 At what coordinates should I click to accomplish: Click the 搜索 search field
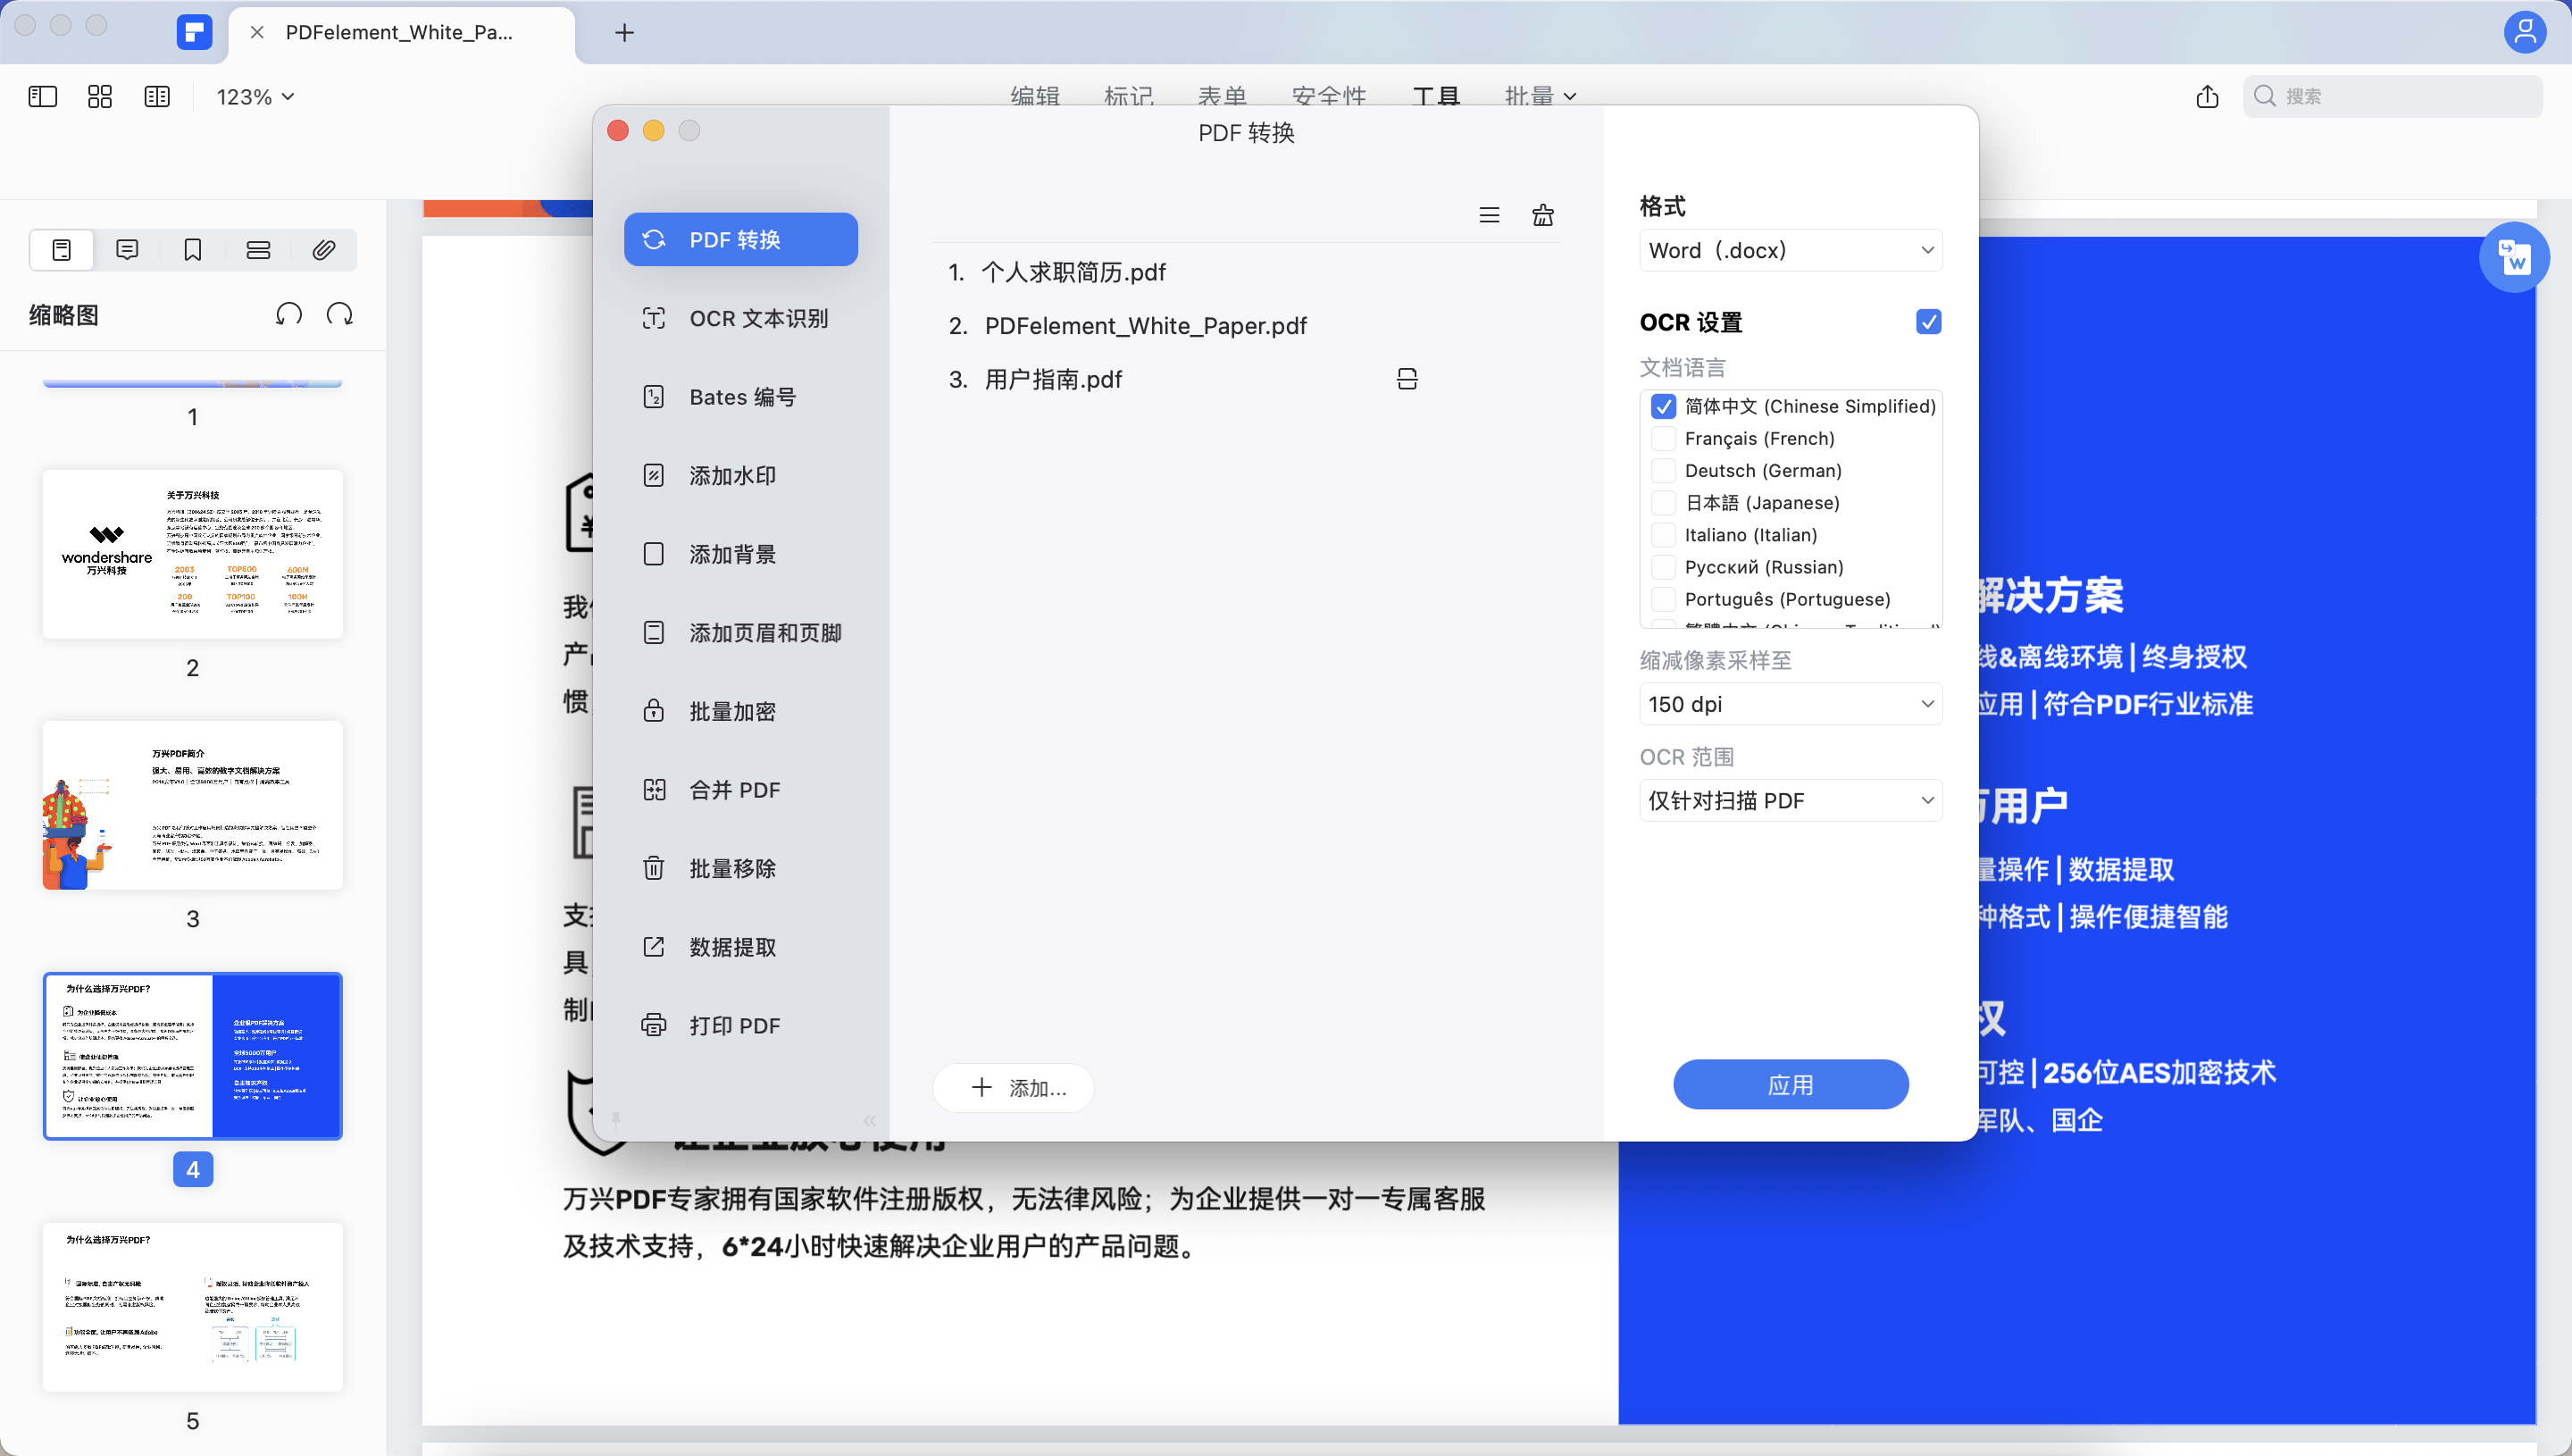tap(2392, 96)
